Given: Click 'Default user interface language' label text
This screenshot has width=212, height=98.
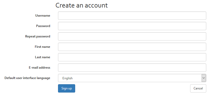Looking at the screenshot, I should click(x=27, y=78).
